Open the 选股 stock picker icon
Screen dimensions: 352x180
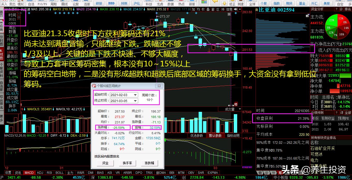(x=87, y=3)
